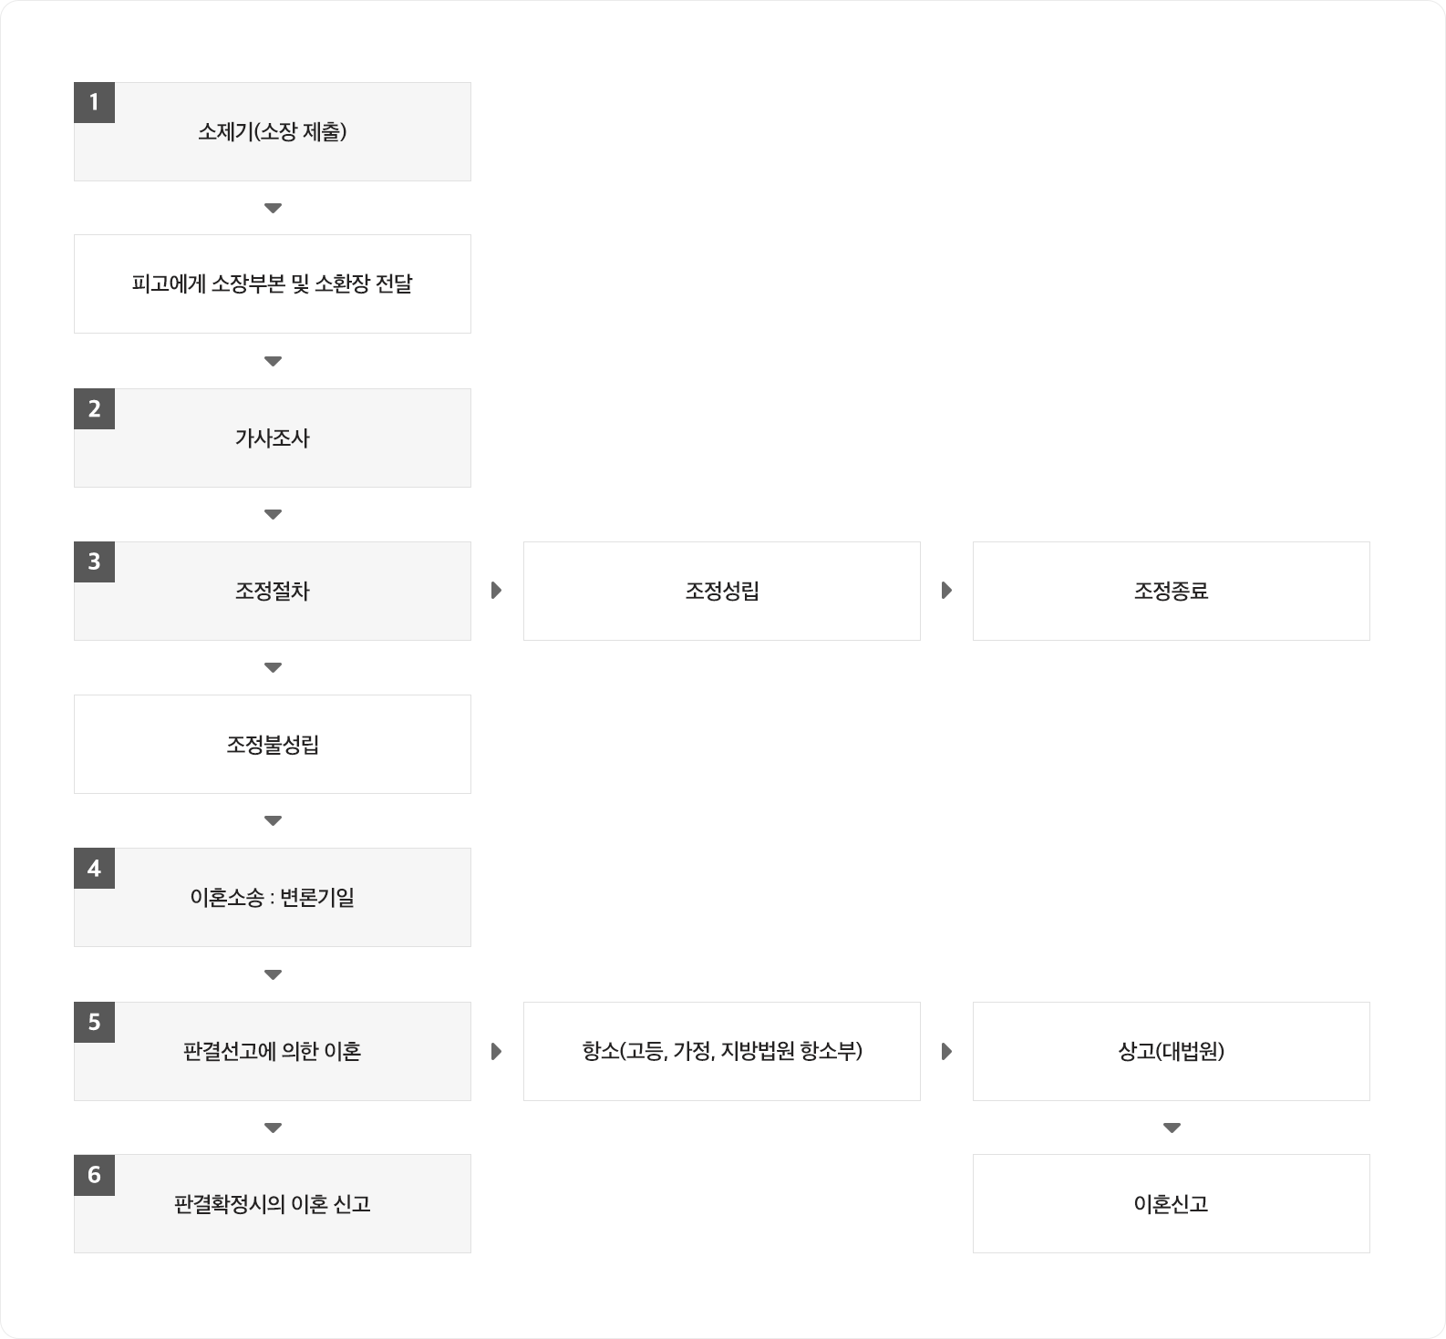The width and height of the screenshot is (1446, 1339).
Task: Click the step 4 number badge
Action: point(94,868)
